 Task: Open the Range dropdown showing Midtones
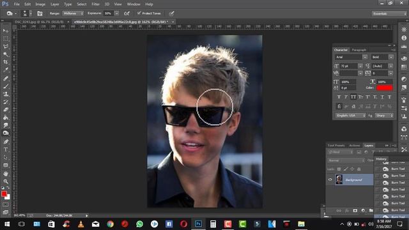tap(73, 13)
